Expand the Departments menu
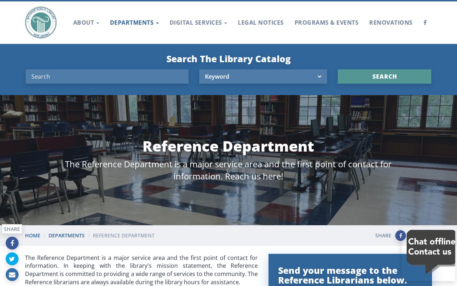457x286 pixels. [x=134, y=23]
